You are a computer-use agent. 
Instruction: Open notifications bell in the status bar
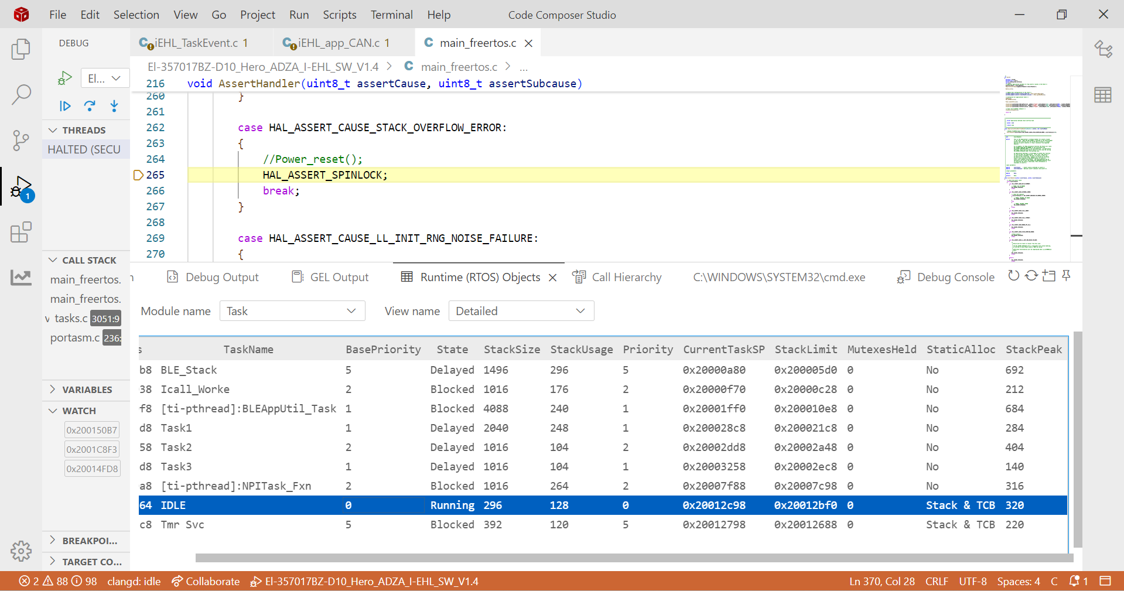click(1078, 582)
